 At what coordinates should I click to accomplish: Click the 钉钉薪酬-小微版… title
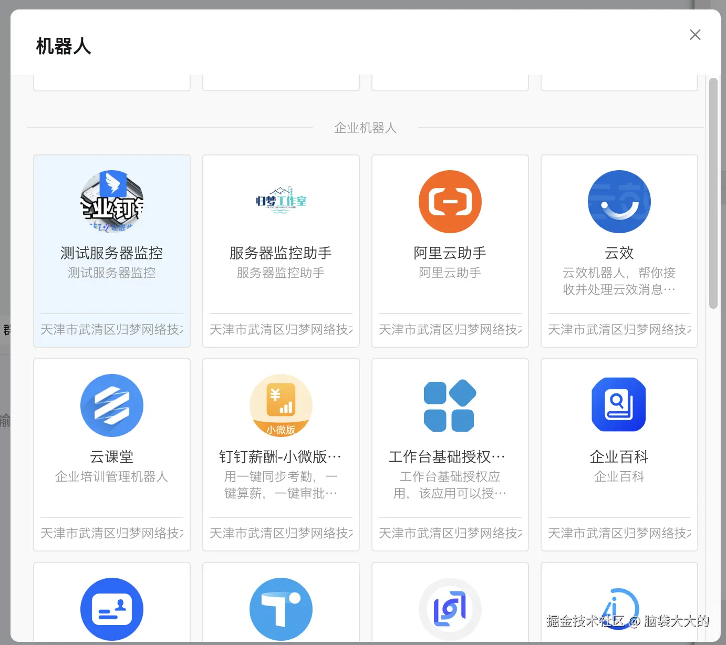281,457
